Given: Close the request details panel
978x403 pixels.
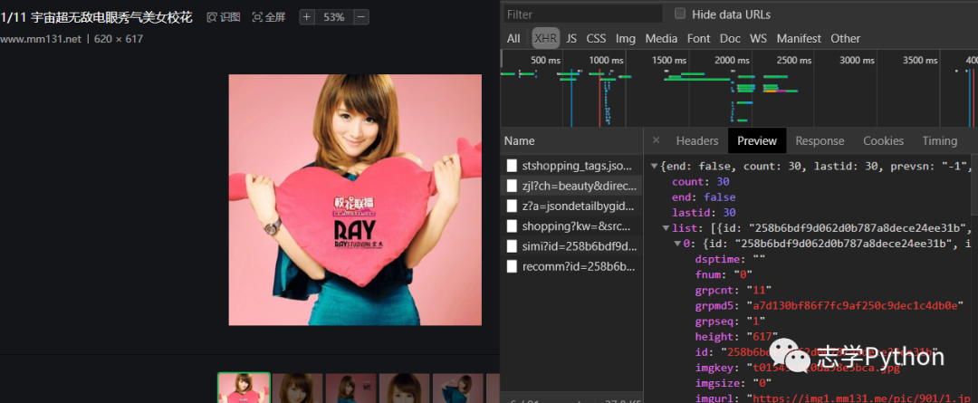Looking at the screenshot, I should [x=657, y=140].
